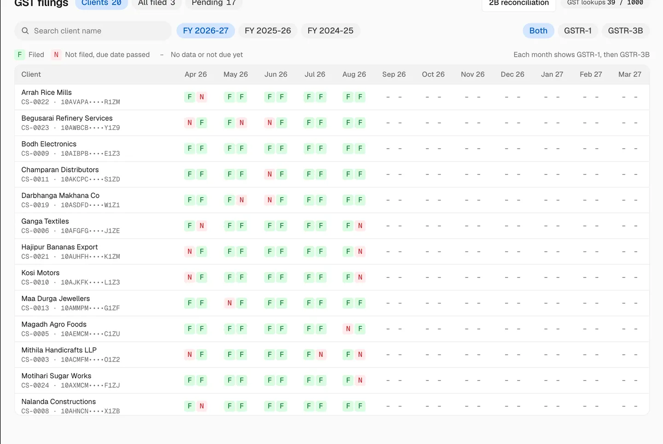Select the FY 2026-27 year filter
Viewport: 663px width, 444px height.
tap(206, 31)
